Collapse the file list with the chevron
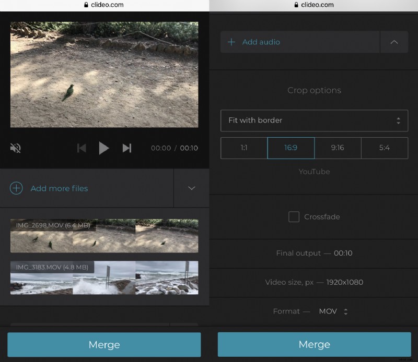This screenshot has height=362, width=418. (191, 188)
